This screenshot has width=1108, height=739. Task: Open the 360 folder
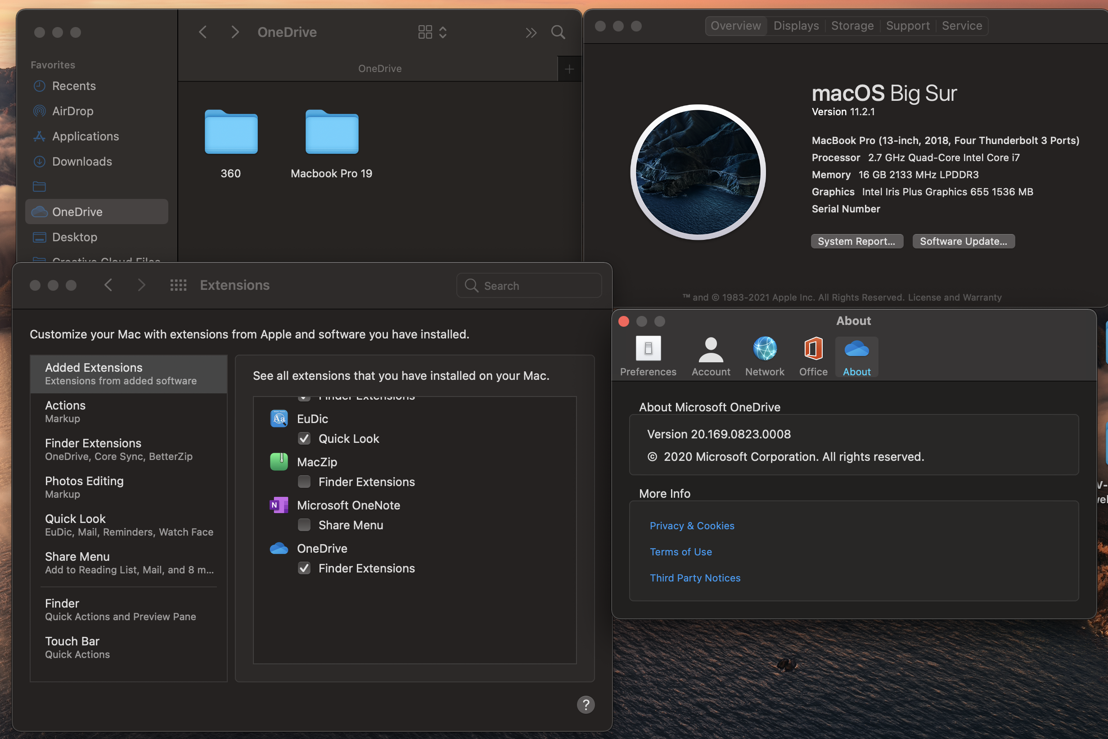pos(231,132)
